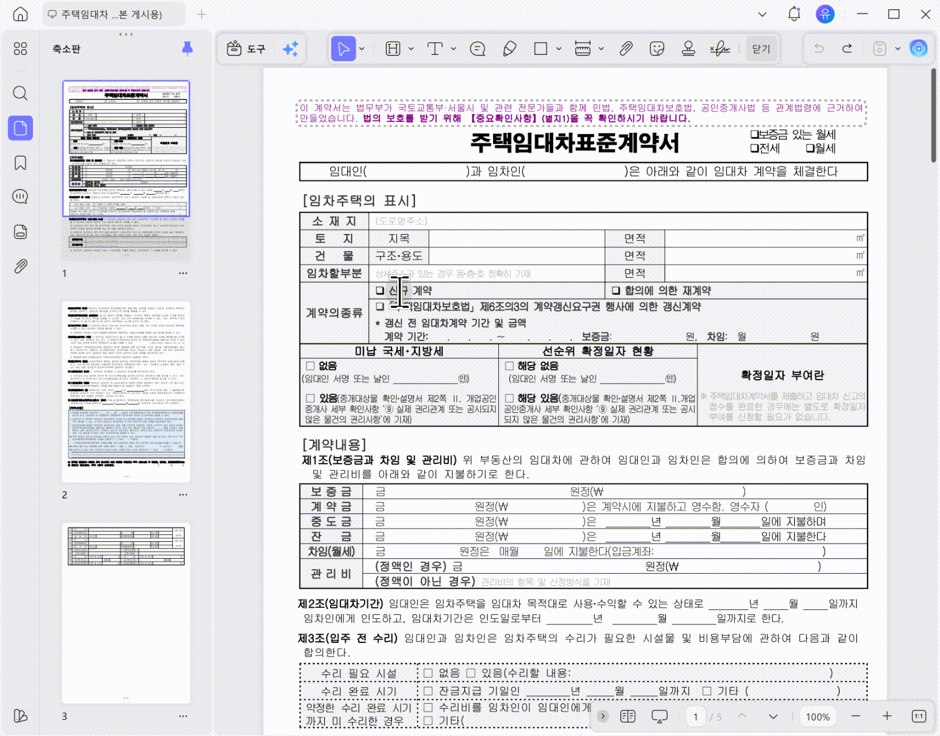Viewport: 940px width, 736px height.
Task: Select the pen marker tool
Action: tap(509, 49)
